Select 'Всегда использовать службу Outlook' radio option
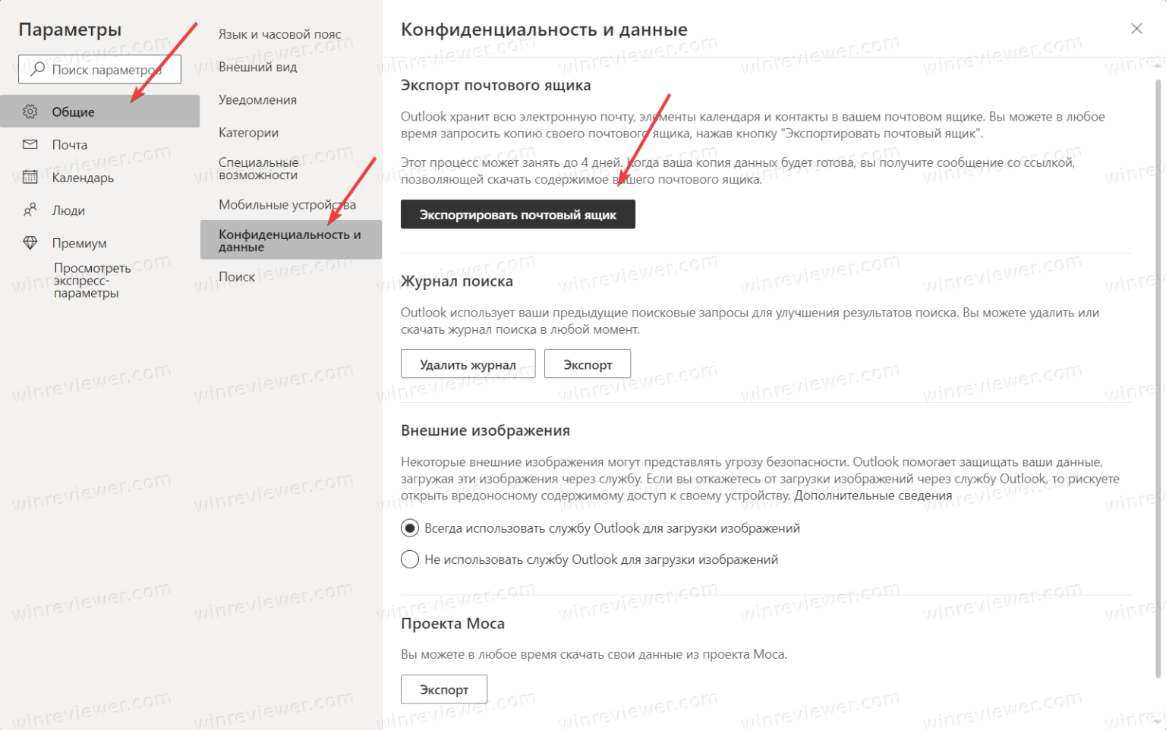Screen dimensions: 1166x730 (410, 528)
